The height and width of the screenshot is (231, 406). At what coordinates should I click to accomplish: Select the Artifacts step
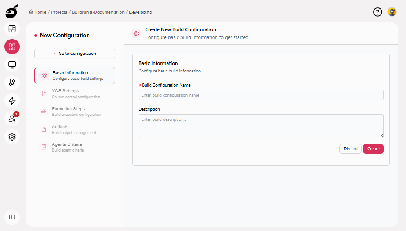[x=75, y=130]
